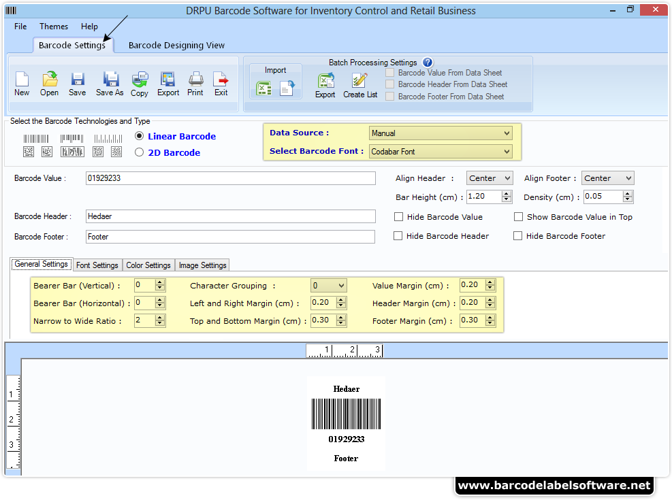Image resolution: width=672 pixels, height=500 pixels.
Task: Check Hide Barcode Header
Action: (398, 236)
